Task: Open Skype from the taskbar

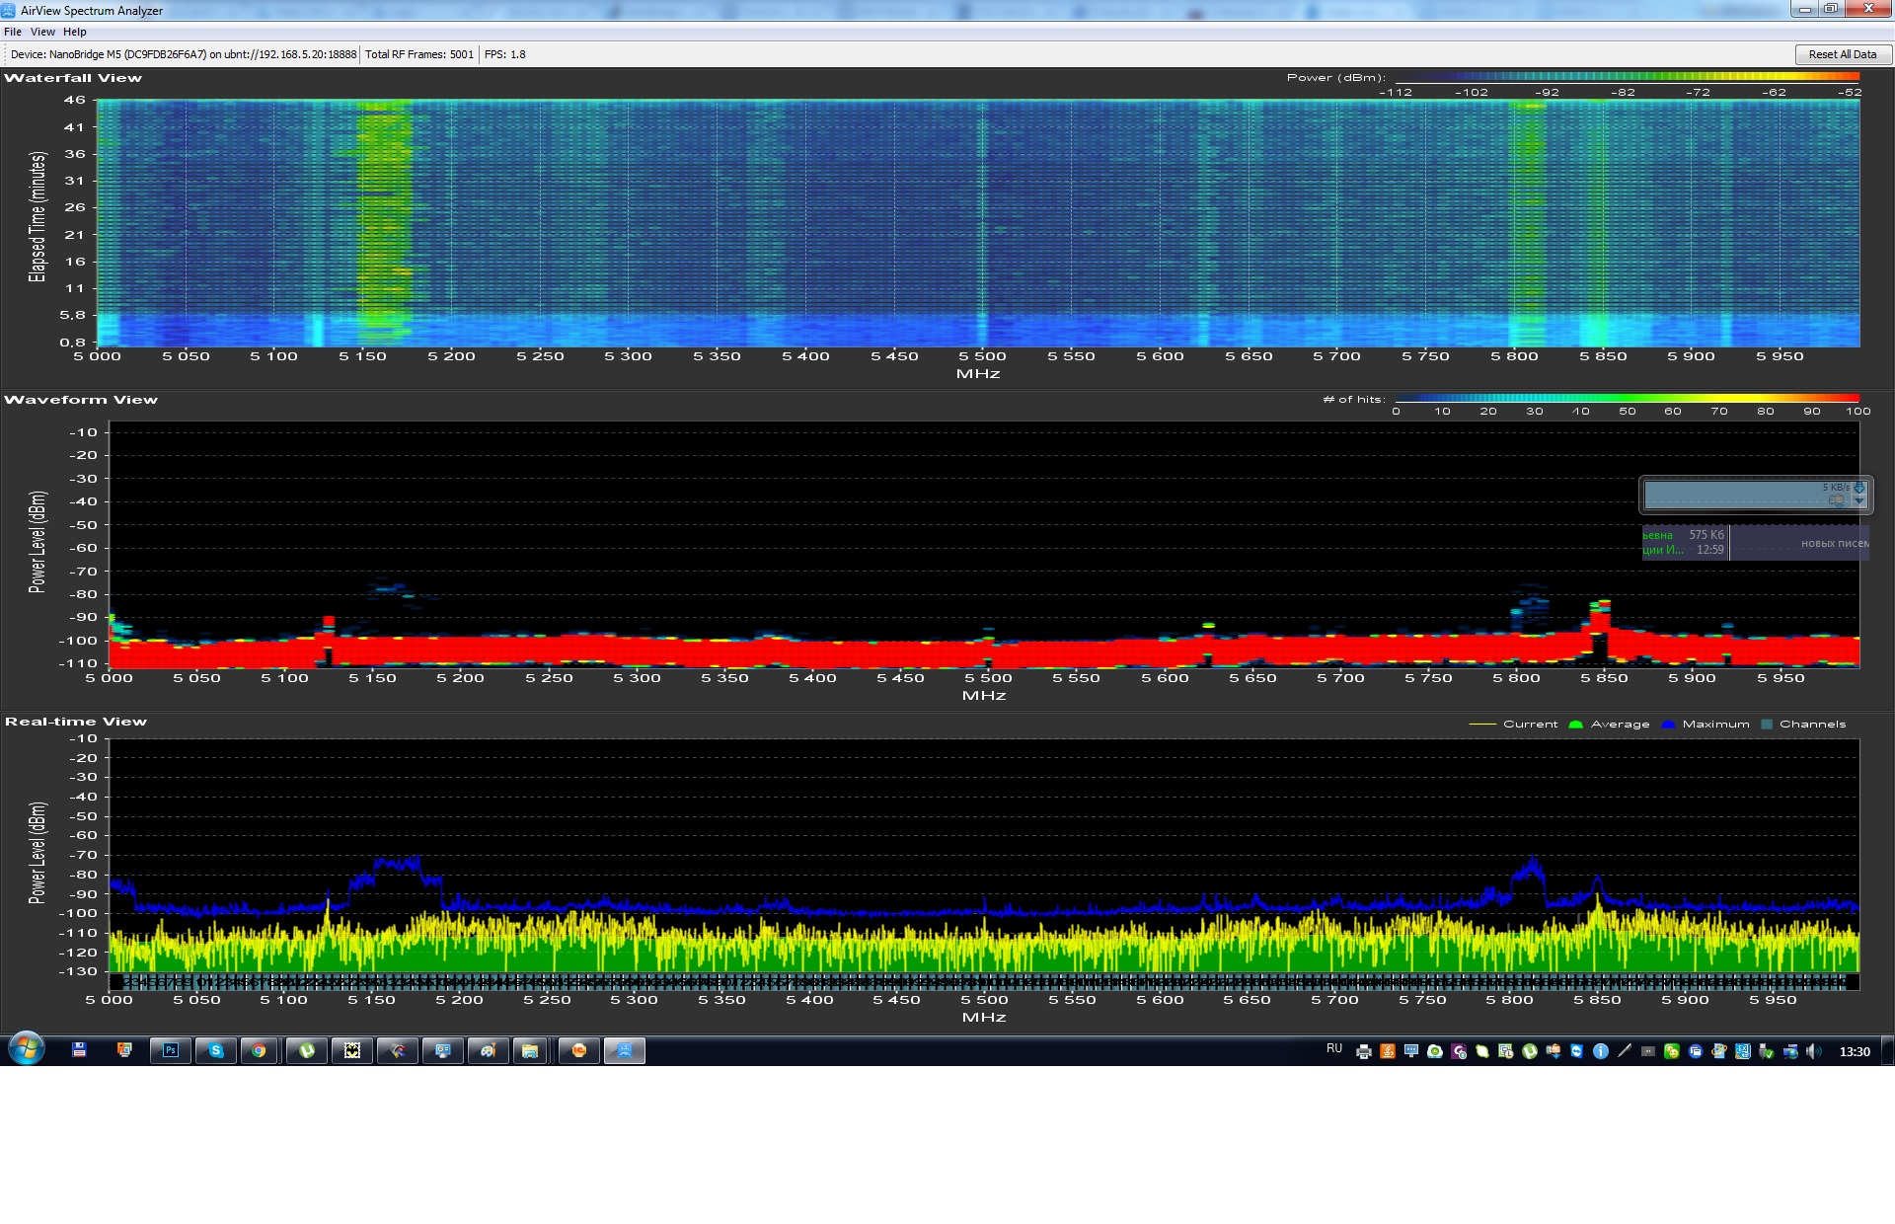Action: point(215,1050)
